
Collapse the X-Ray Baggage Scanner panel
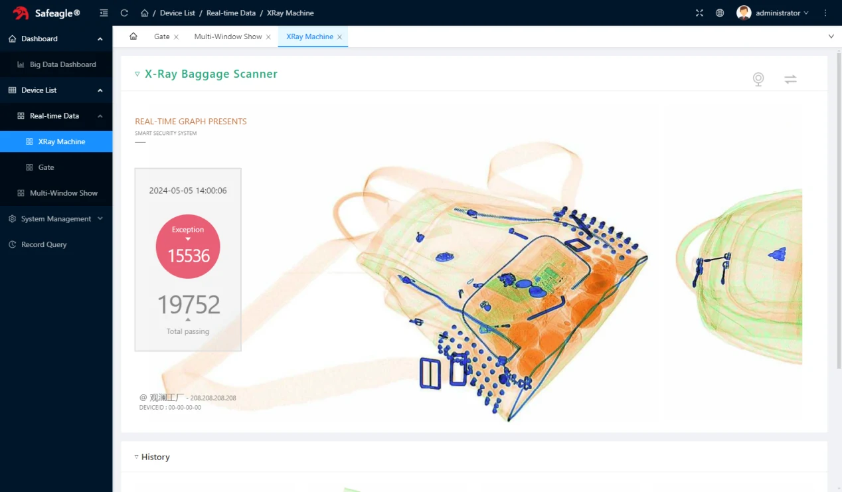pos(137,74)
